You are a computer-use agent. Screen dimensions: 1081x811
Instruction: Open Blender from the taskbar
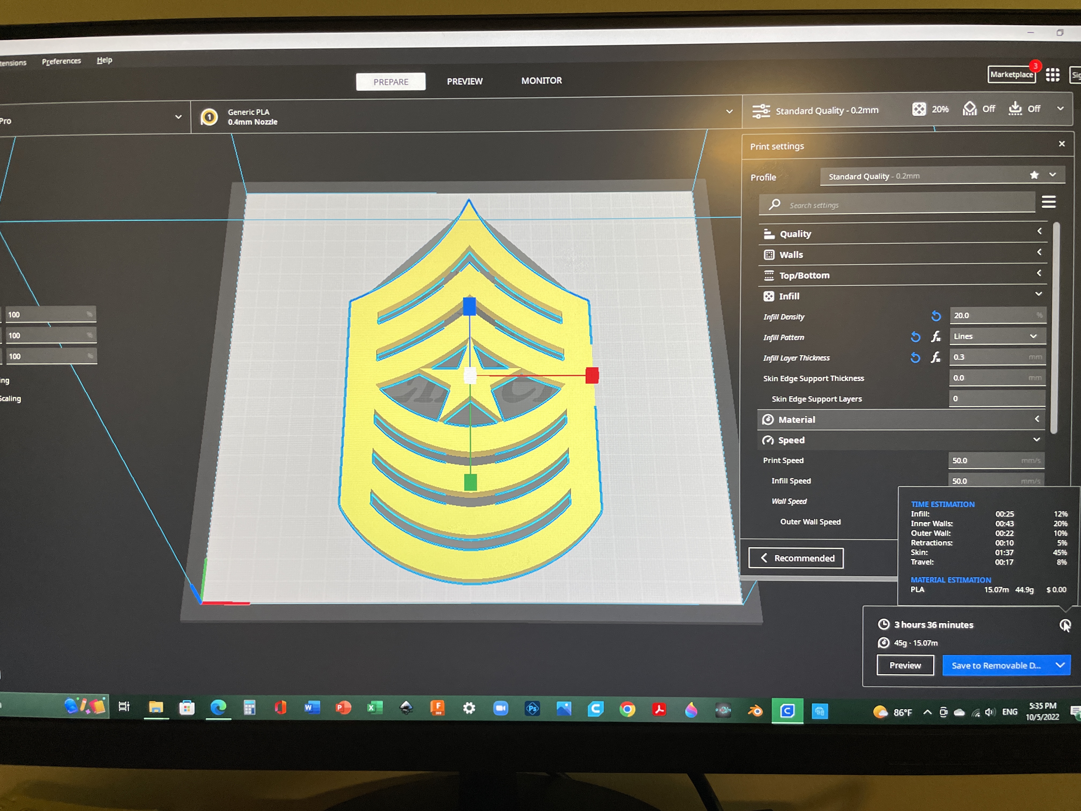click(x=755, y=710)
